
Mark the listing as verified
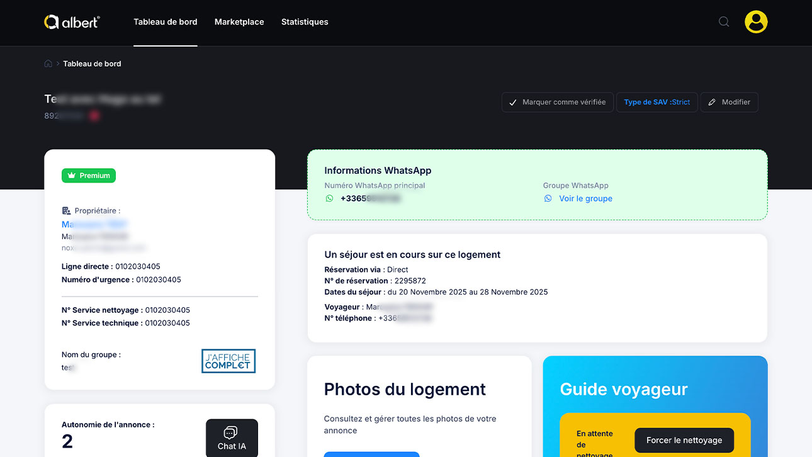(x=557, y=102)
